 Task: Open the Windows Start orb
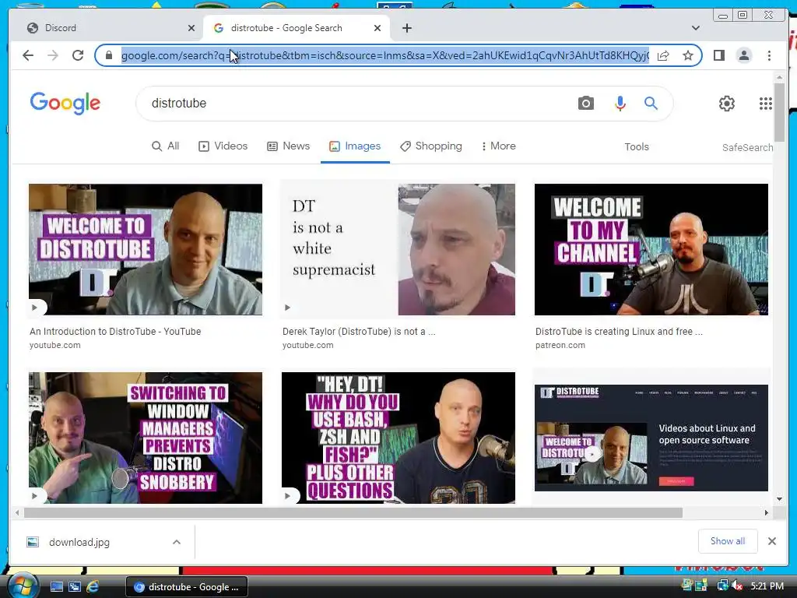click(23, 586)
